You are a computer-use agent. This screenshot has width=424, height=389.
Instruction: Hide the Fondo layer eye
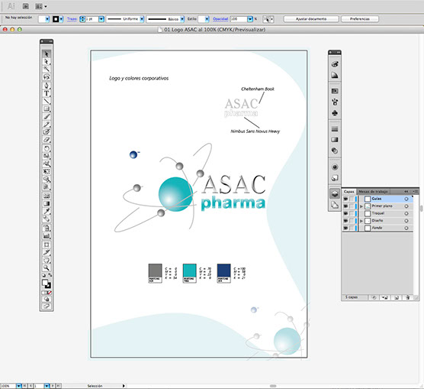345,229
